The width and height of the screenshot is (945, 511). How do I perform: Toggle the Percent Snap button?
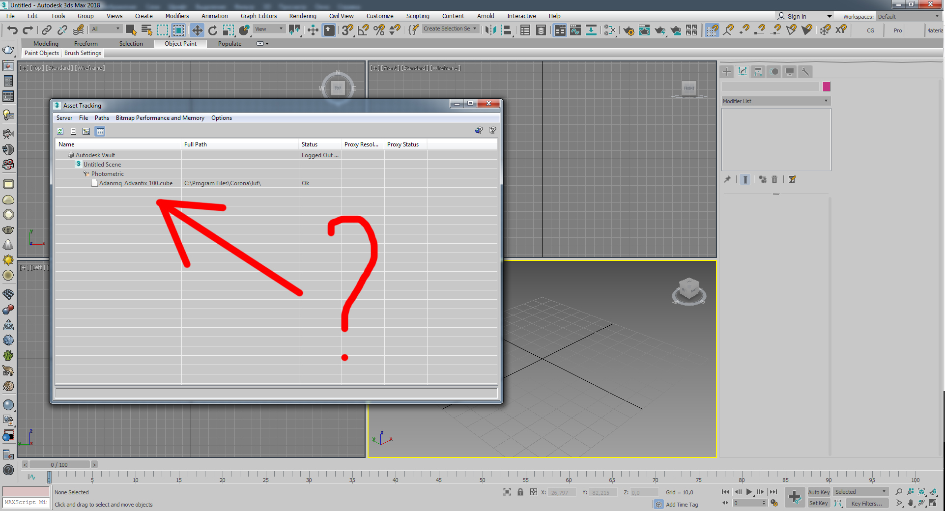pos(379,30)
